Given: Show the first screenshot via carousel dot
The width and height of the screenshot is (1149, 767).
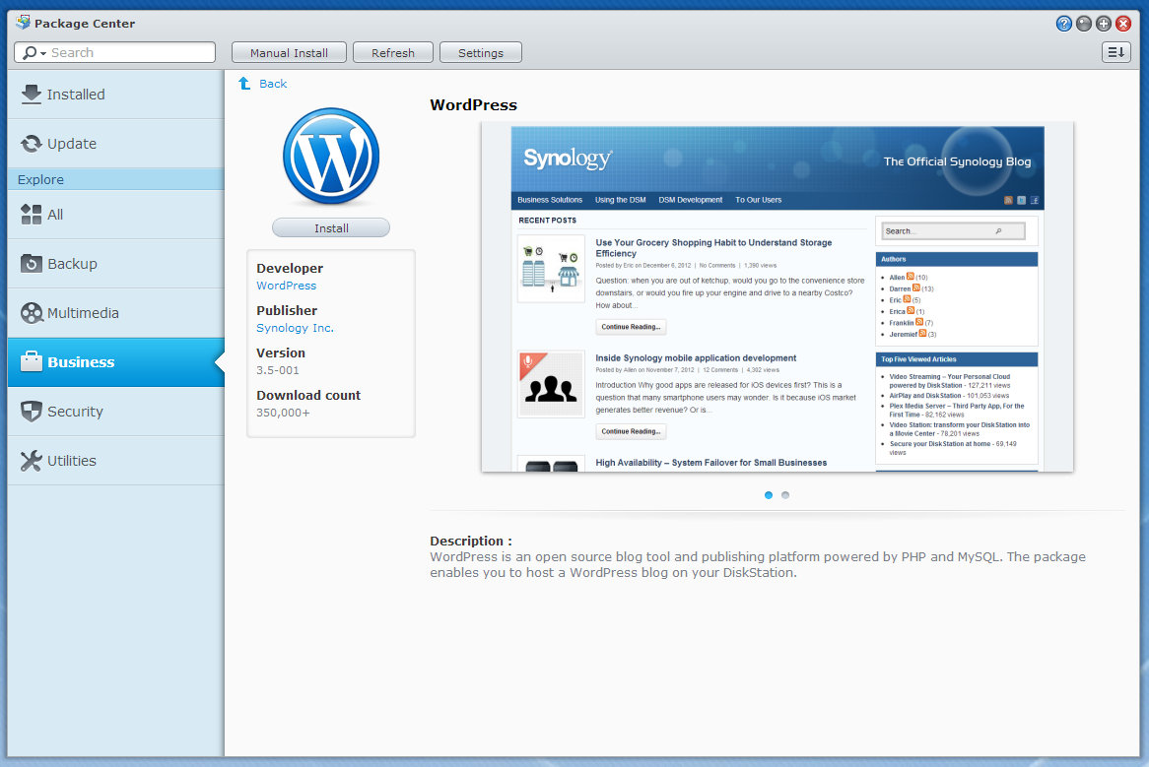Looking at the screenshot, I should coord(769,495).
